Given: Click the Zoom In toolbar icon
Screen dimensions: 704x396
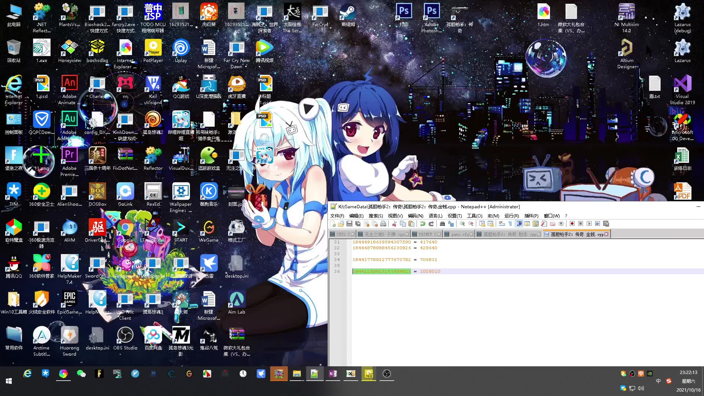Looking at the screenshot, I should [462, 224].
